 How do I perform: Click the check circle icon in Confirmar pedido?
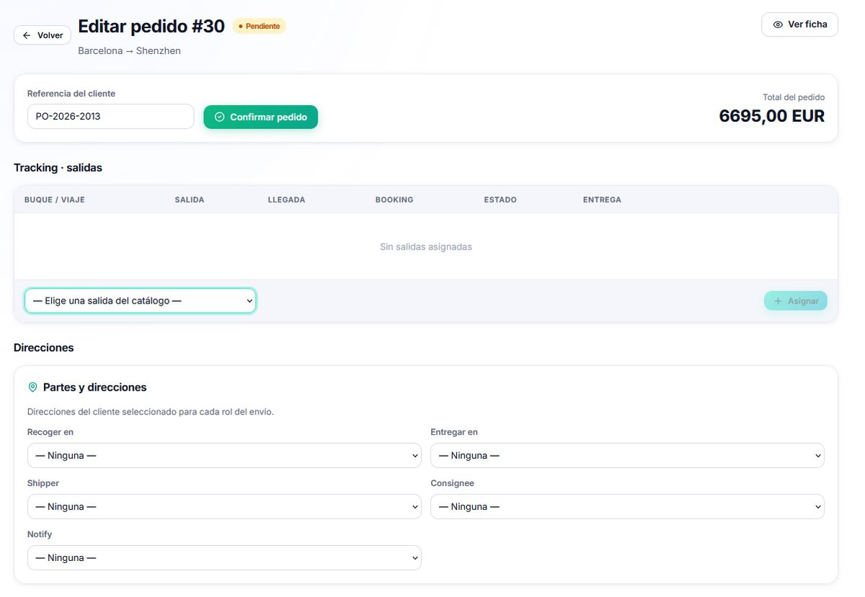(x=220, y=117)
